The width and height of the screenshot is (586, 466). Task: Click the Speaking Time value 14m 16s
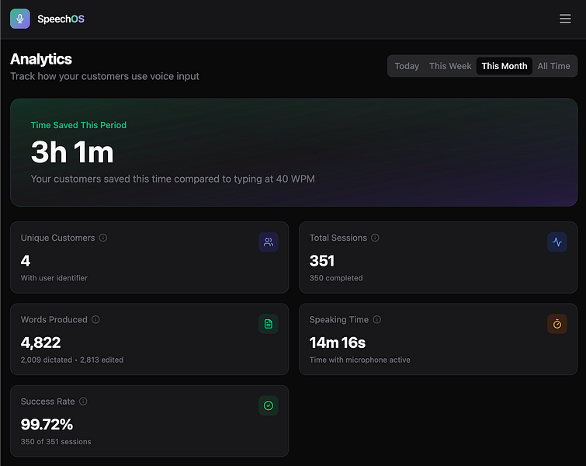338,343
